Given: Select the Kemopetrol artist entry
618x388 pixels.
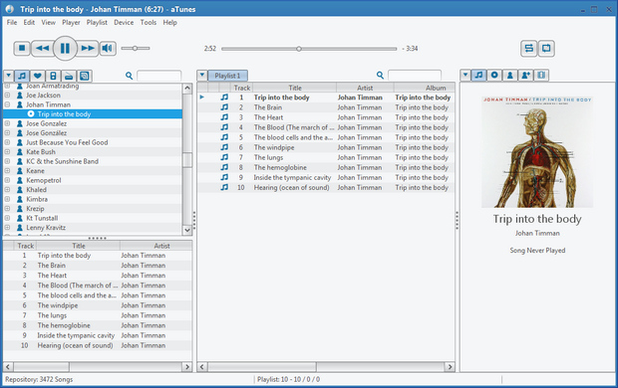Looking at the screenshot, I should point(44,180).
